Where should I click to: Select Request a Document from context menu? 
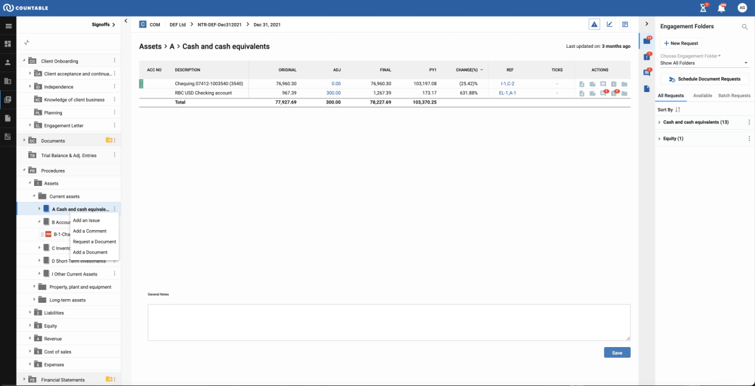(x=94, y=241)
